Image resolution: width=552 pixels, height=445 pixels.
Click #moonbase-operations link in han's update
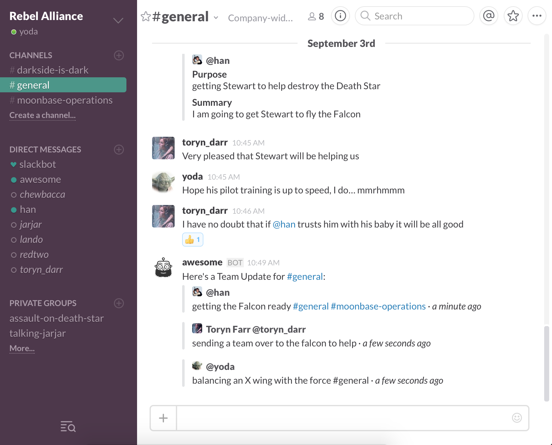pos(378,306)
